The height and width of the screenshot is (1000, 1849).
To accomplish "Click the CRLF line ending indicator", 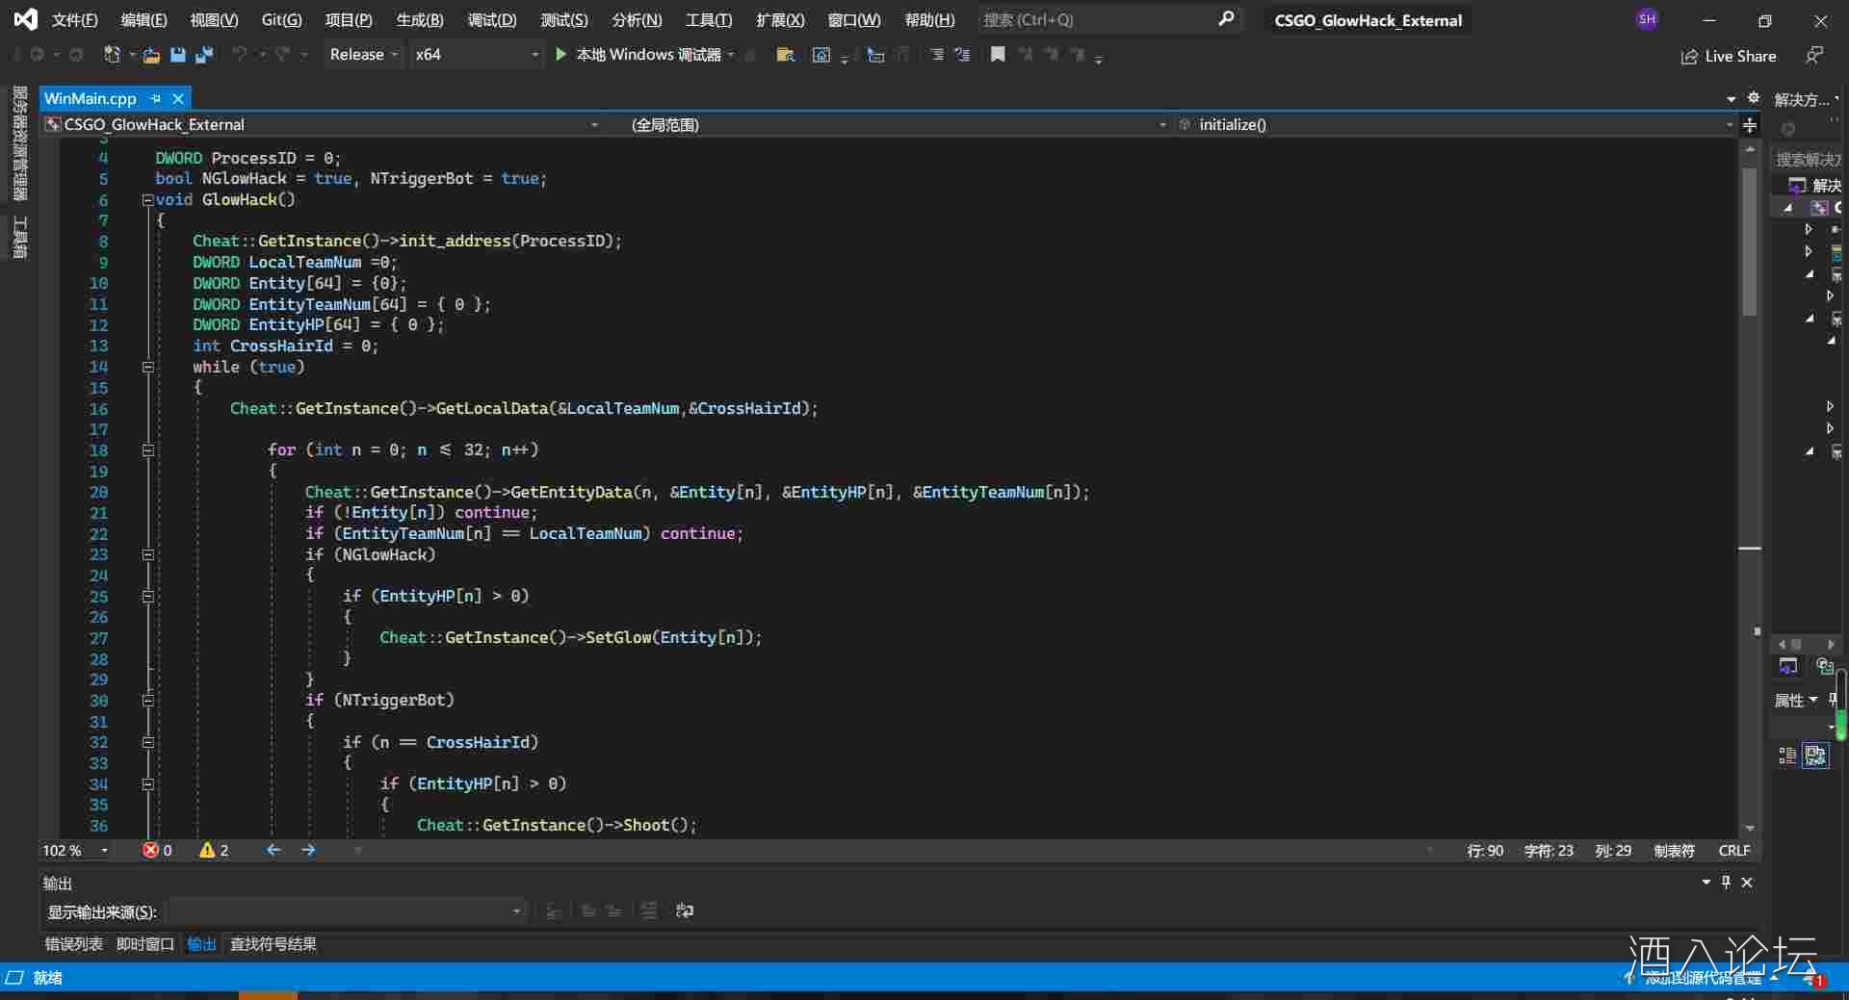I will pyautogui.click(x=1733, y=850).
